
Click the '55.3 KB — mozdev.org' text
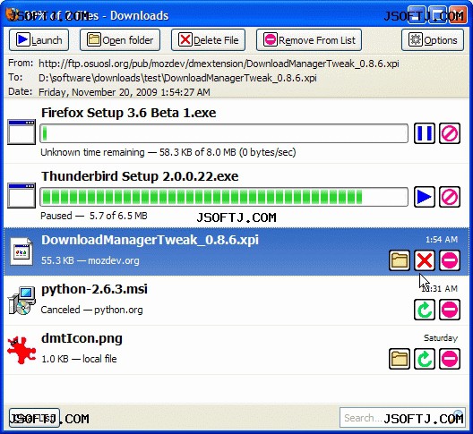coord(90,260)
